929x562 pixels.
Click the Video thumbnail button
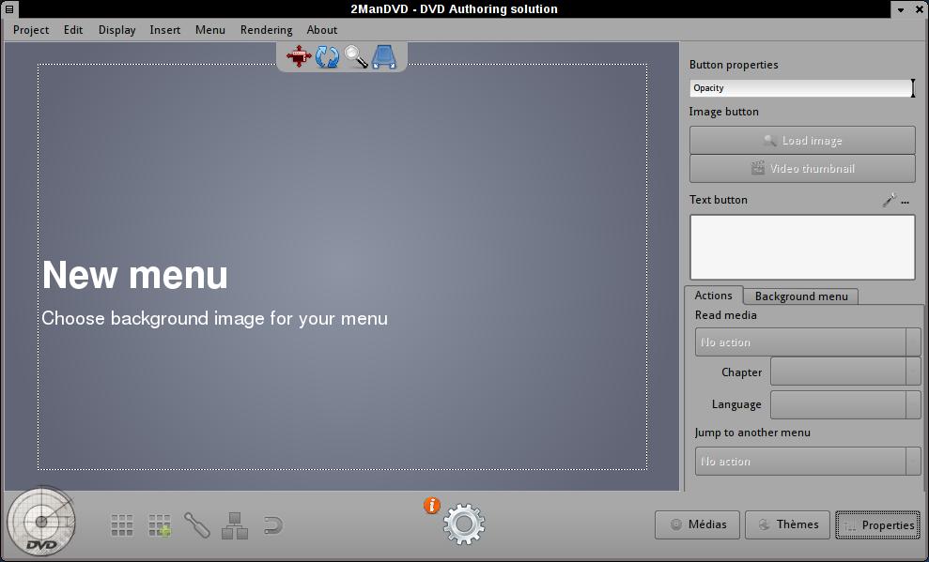click(x=802, y=169)
